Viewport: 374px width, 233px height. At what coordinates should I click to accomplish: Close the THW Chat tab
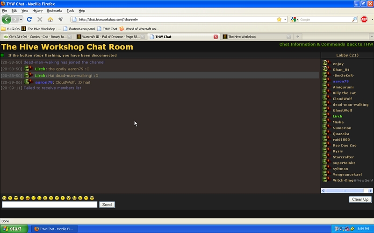pyautogui.click(x=216, y=37)
